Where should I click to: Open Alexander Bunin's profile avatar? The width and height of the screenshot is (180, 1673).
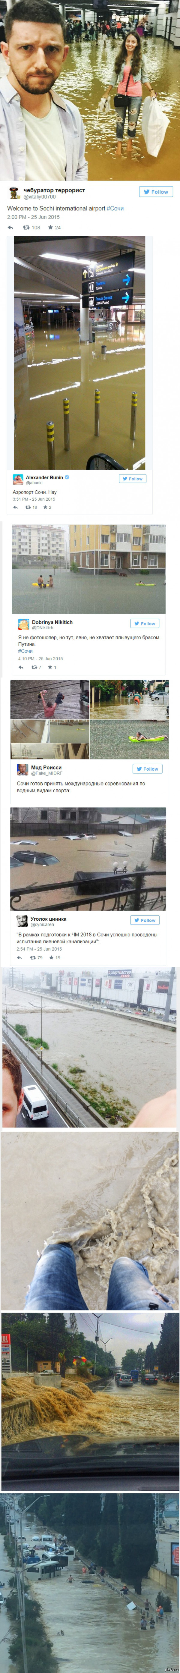point(18,479)
